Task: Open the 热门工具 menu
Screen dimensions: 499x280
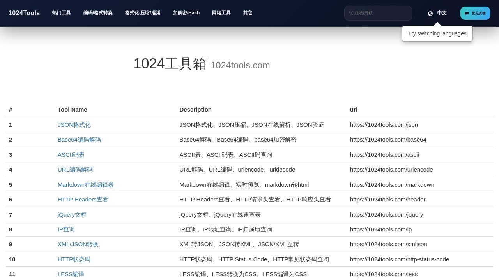Action: pos(61,13)
